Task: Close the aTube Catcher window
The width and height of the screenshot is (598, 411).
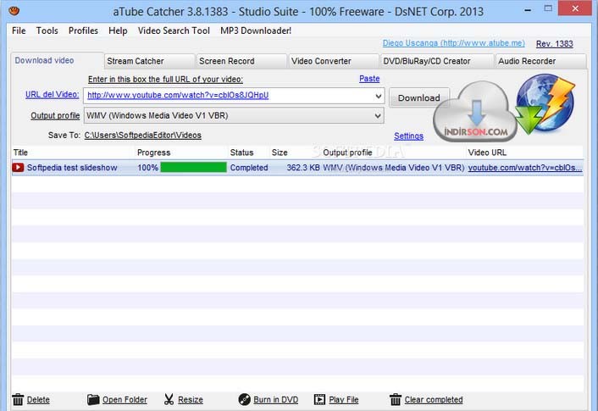Action: (575, 8)
